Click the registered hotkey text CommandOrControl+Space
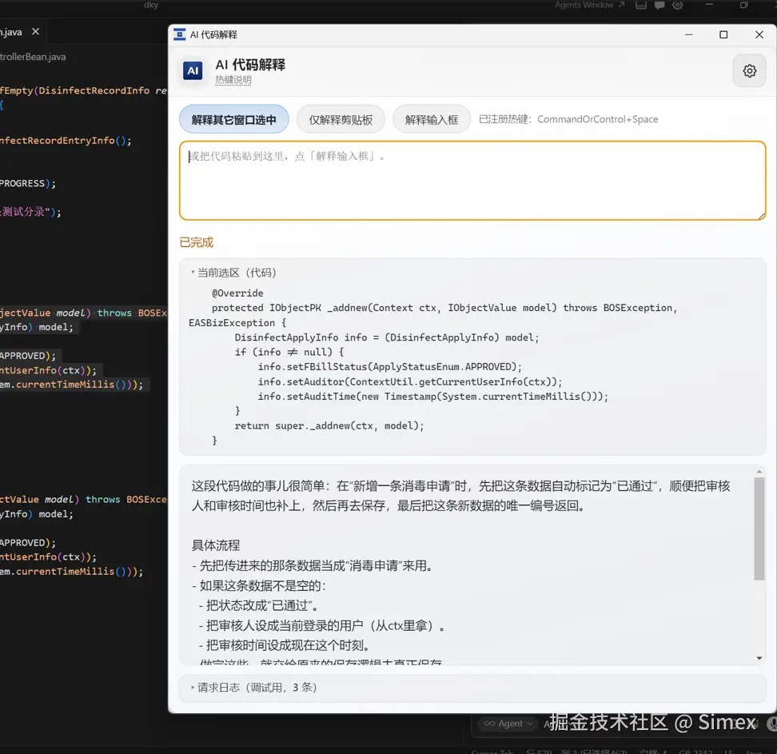This screenshot has width=777, height=754. click(598, 119)
